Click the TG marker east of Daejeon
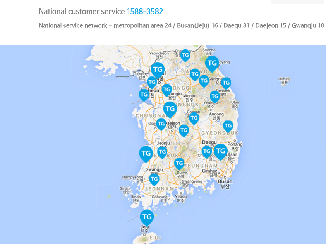Viewport: 326px width, 244px height. point(184,130)
